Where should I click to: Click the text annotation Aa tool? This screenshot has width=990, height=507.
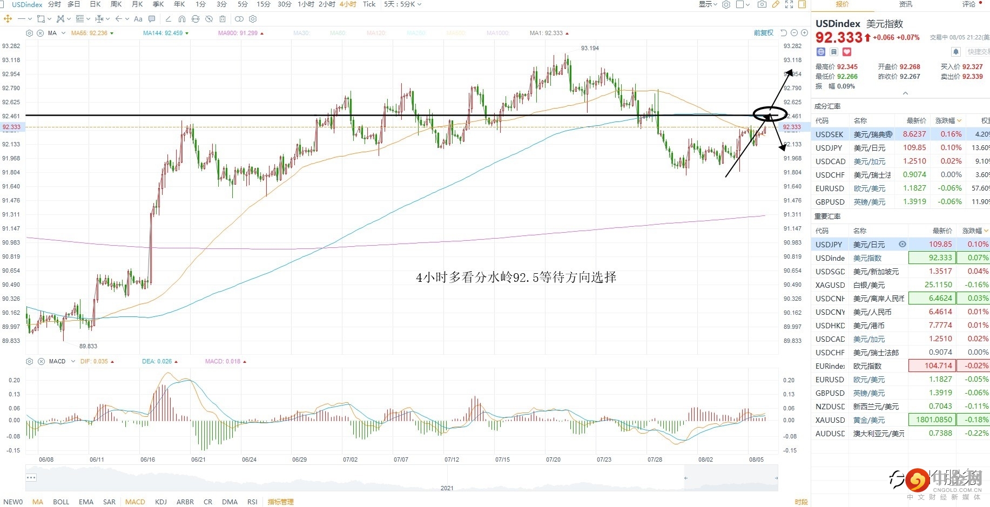(138, 19)
